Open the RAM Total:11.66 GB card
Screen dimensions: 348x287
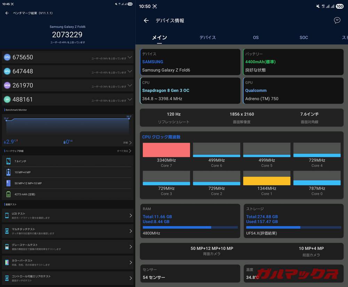coord(190,221)
